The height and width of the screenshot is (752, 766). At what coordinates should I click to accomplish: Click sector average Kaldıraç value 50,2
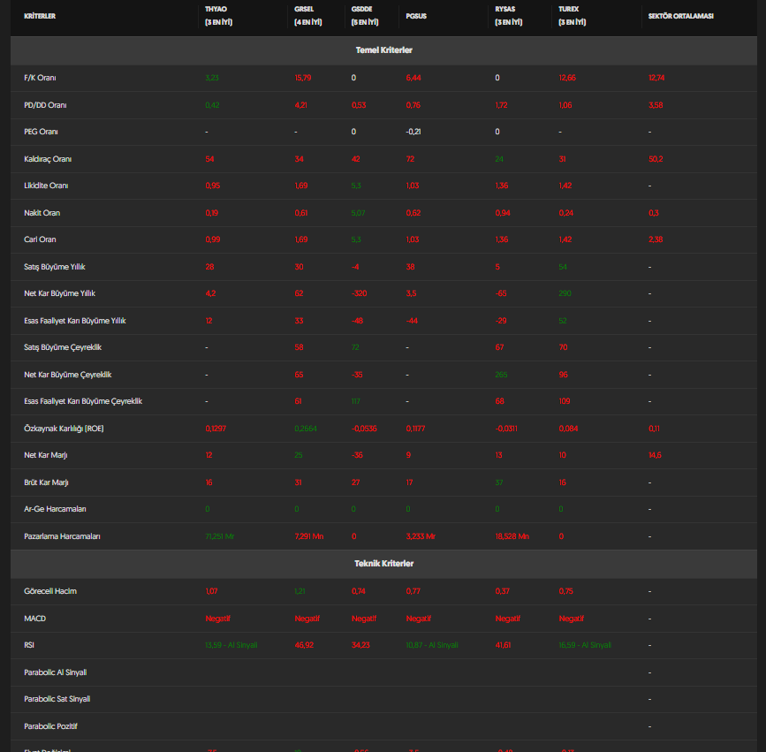pyautogui.click(x=656, y=159)
